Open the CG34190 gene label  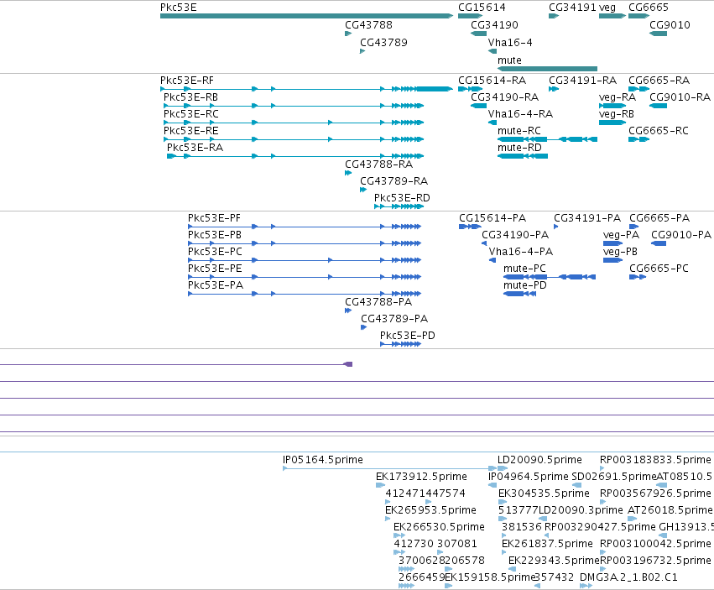point(494,25)
